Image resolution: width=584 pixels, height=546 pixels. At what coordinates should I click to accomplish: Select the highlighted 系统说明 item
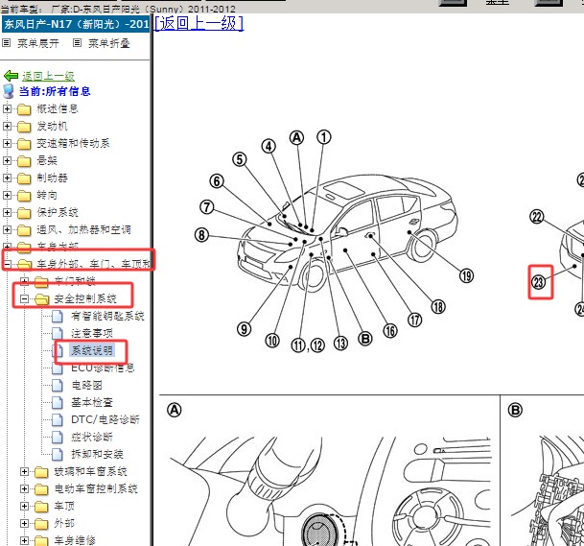(92, 350)
